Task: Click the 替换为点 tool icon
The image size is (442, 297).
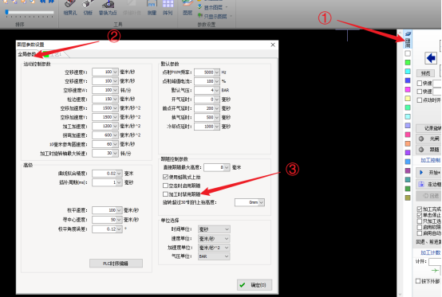Action: (x=108, y=8)
